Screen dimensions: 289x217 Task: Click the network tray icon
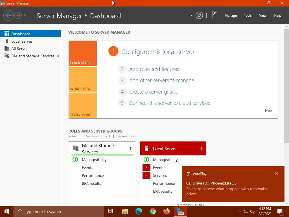pyautogui.click(x=246, y=211)
